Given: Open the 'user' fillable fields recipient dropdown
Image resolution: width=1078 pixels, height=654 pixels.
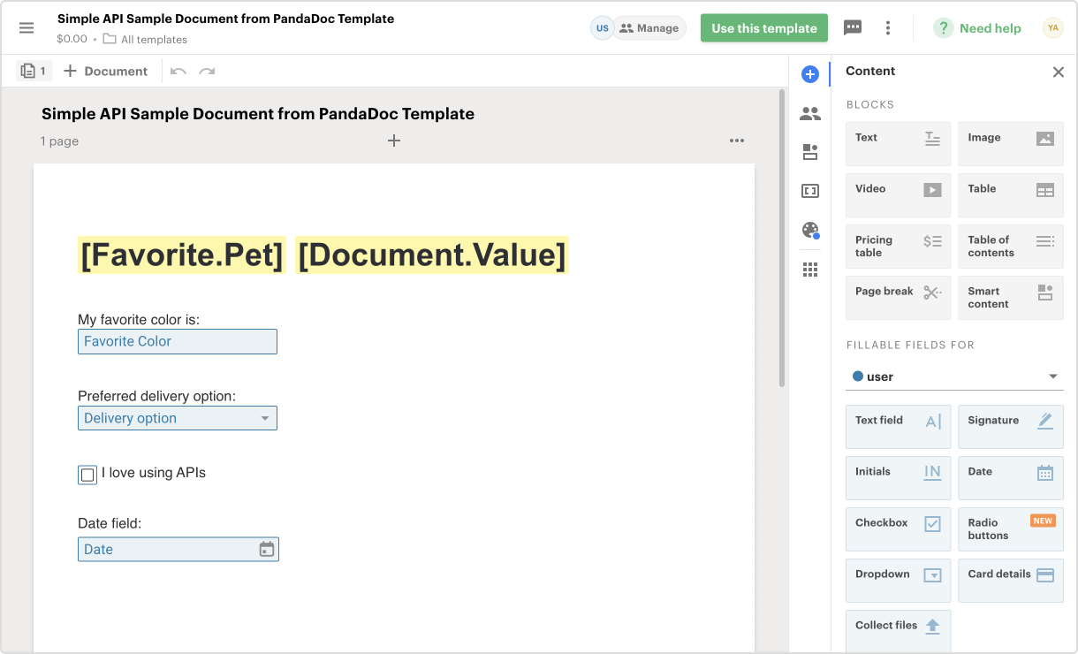Looking at the screenshot, I should pyautogui.click(x=955, y=376).
